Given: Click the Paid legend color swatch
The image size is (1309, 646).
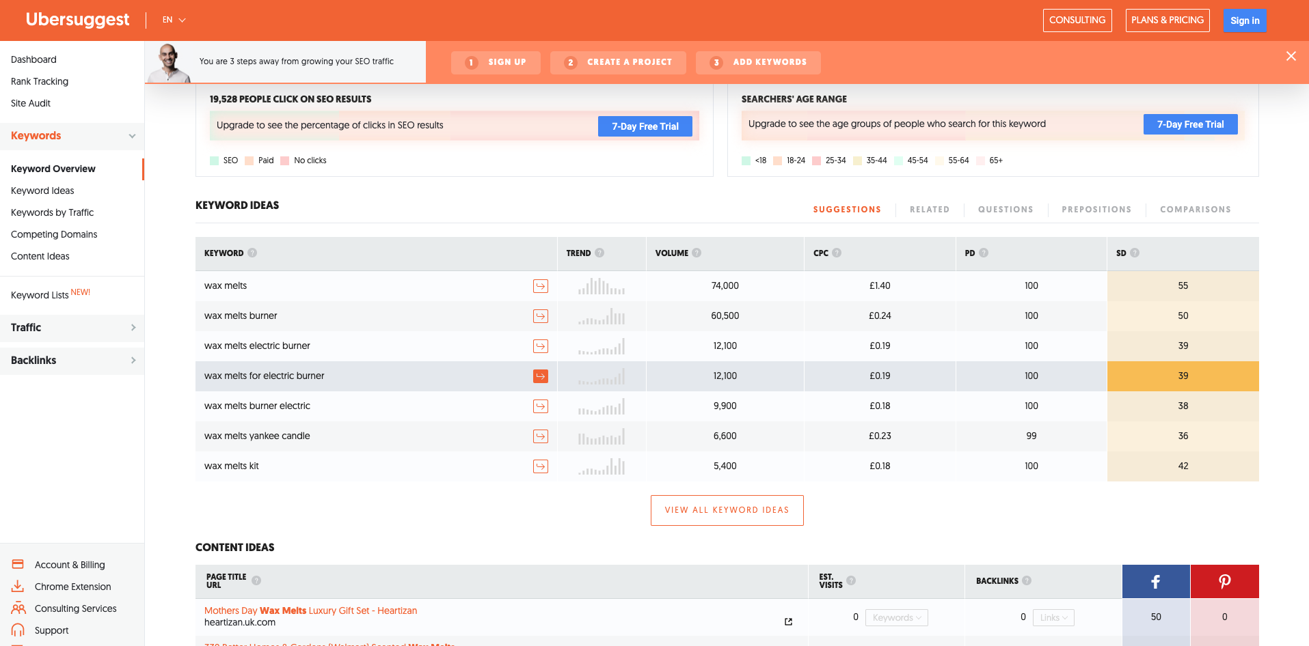Looking at the screenshot, I should tap(249, 160).
